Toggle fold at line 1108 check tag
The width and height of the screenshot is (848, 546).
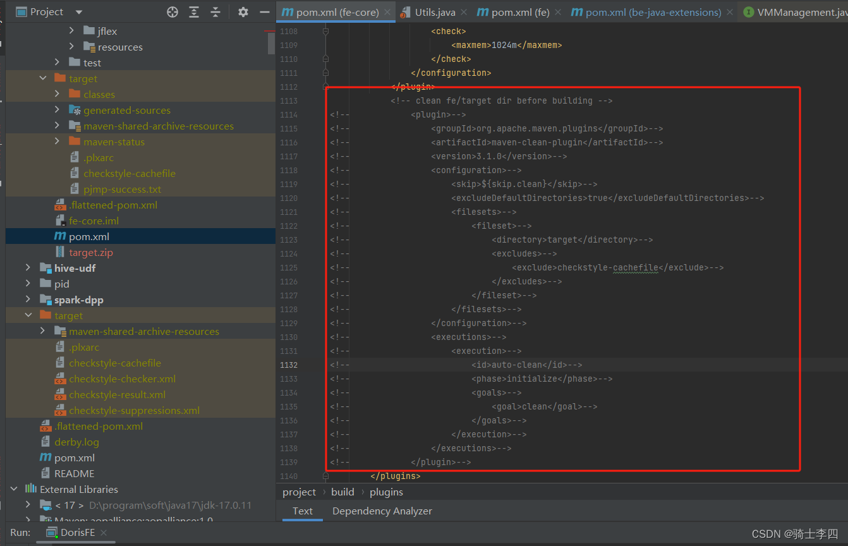click(x=325, y=31)
